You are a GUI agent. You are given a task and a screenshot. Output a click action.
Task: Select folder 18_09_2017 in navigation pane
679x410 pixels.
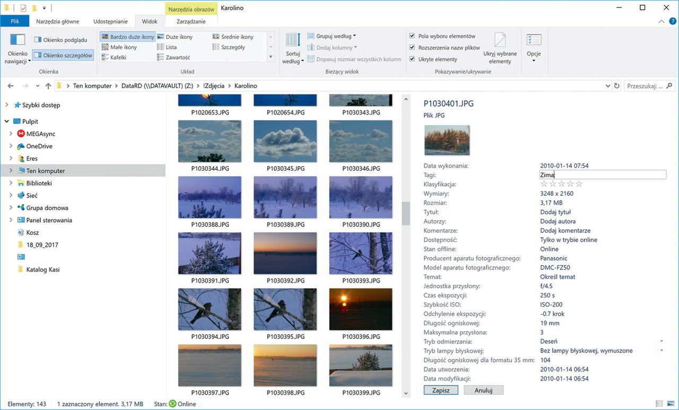(x=42, y=245)
